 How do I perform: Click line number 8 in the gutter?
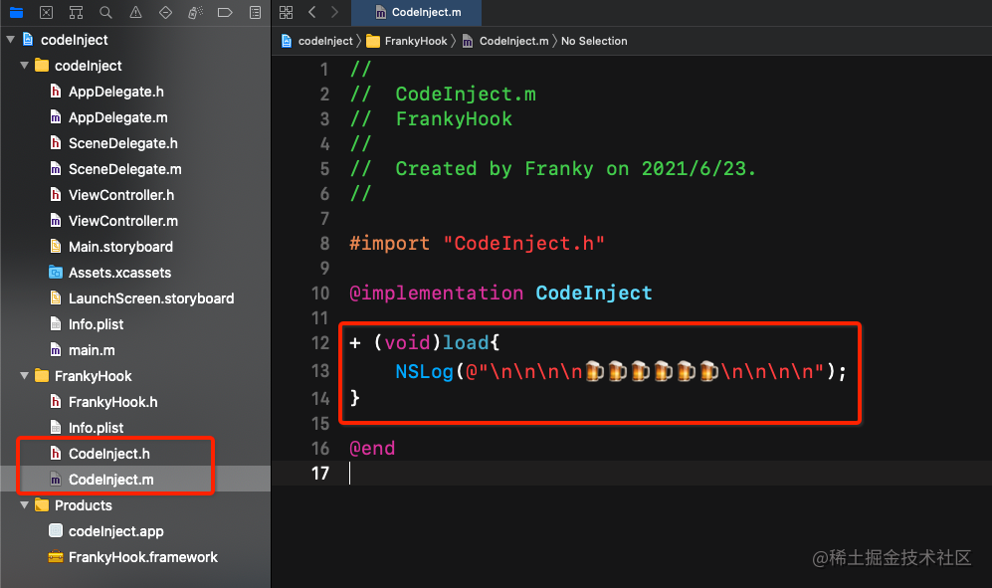pos(324,244)
